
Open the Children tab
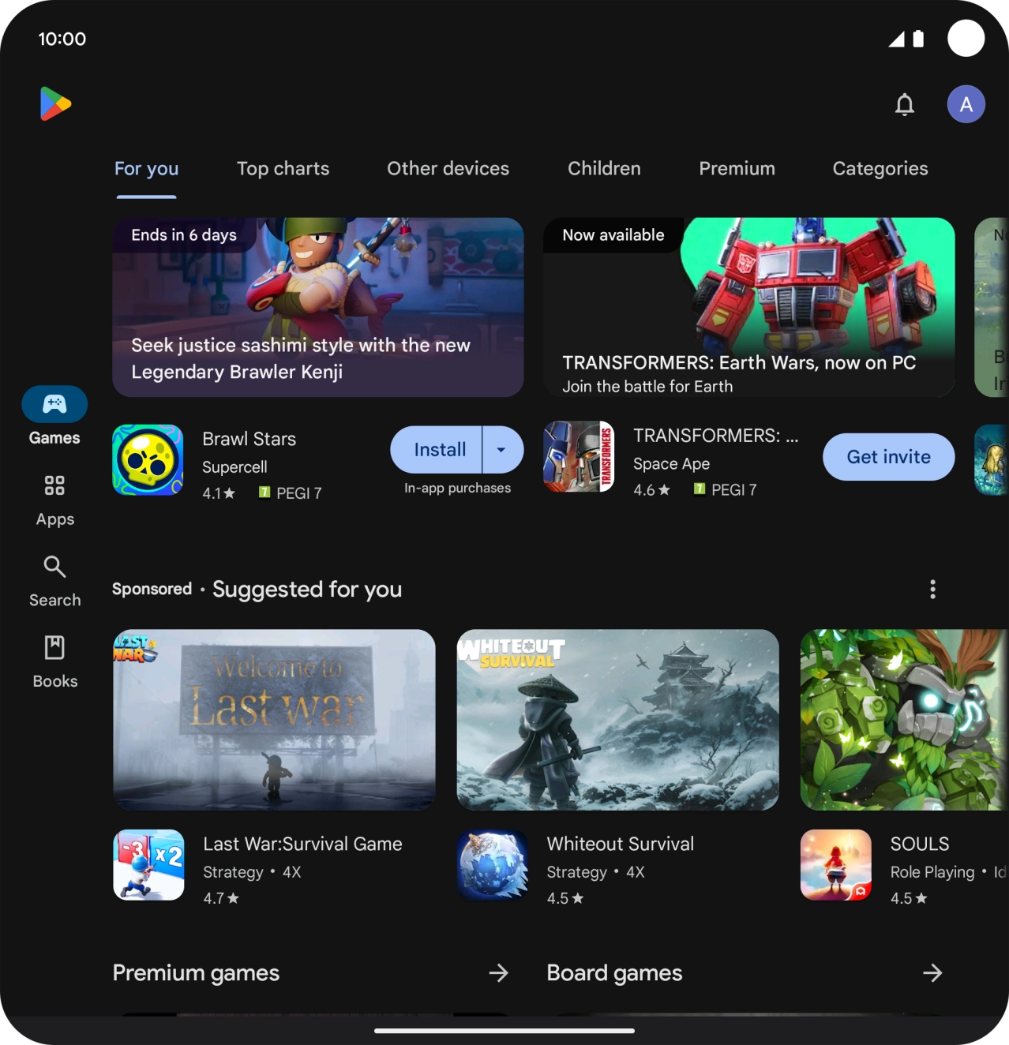pyautogui.click(x=604, y=169)
